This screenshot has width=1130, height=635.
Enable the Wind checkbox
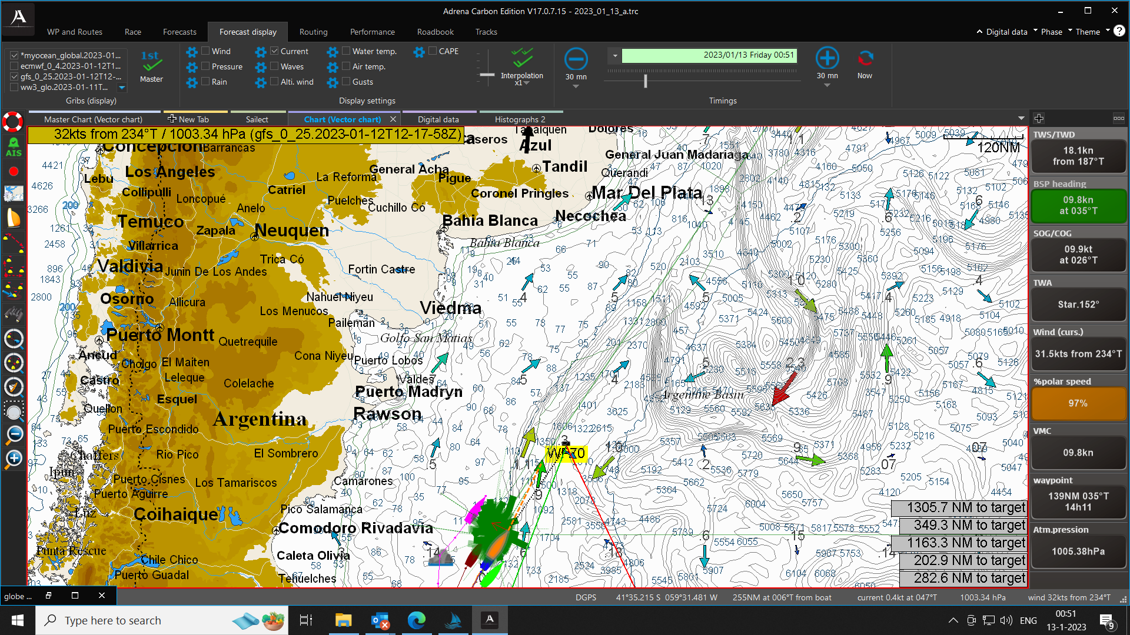[x=206, y=51]
